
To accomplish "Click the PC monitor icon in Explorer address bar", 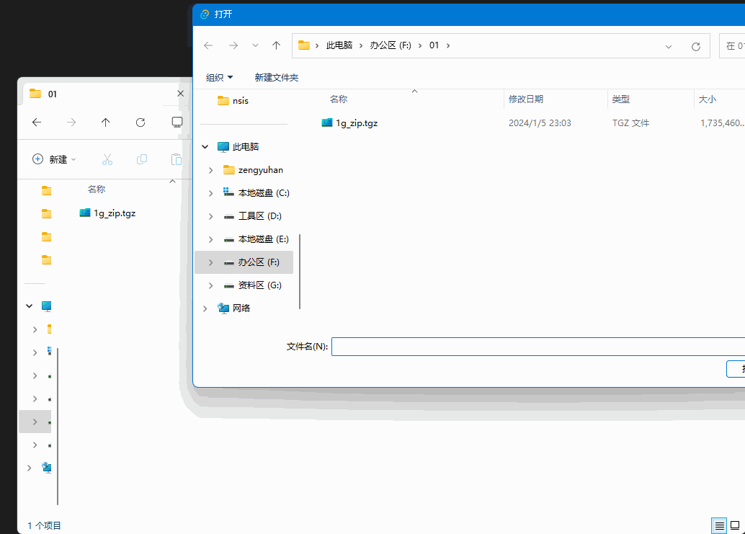I will pos(177,123).
